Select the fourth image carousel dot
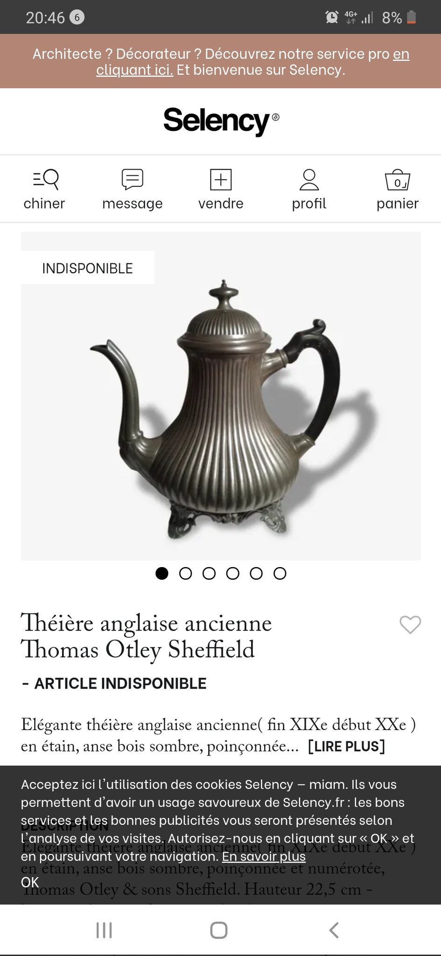 pos(232,573)
